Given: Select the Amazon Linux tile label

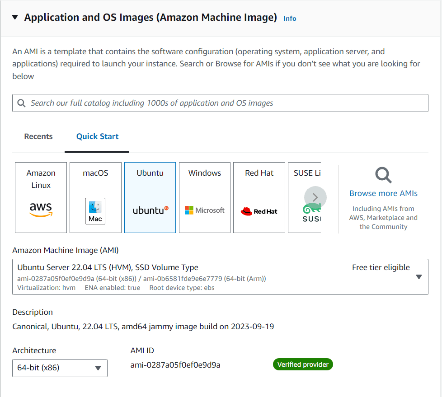Looking at the screenshot, I should tap(41, 179).
